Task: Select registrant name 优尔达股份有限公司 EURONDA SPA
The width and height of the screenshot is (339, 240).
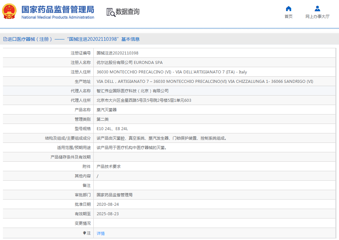Action: click(130, 63)
